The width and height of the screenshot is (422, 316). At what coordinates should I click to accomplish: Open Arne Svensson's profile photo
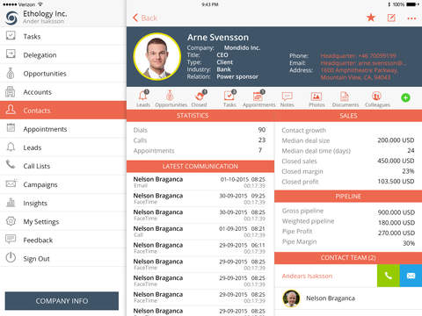pyautogui.click(x=157, y=56)
